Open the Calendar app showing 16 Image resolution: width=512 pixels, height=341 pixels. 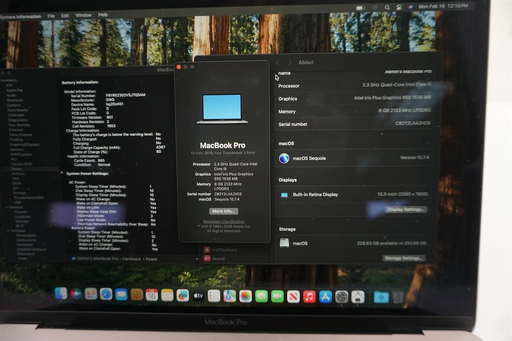(x=152, y=295)
